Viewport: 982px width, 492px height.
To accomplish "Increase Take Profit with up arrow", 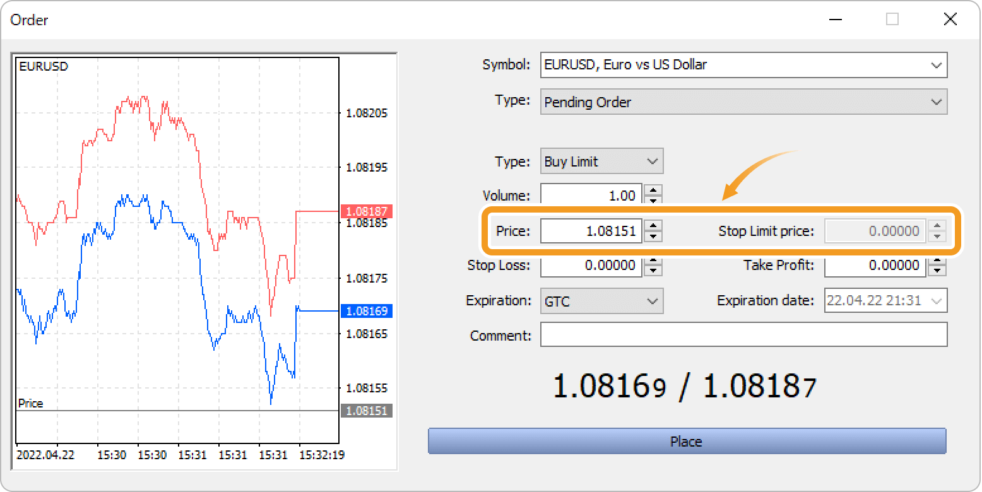I will point(938,260).
